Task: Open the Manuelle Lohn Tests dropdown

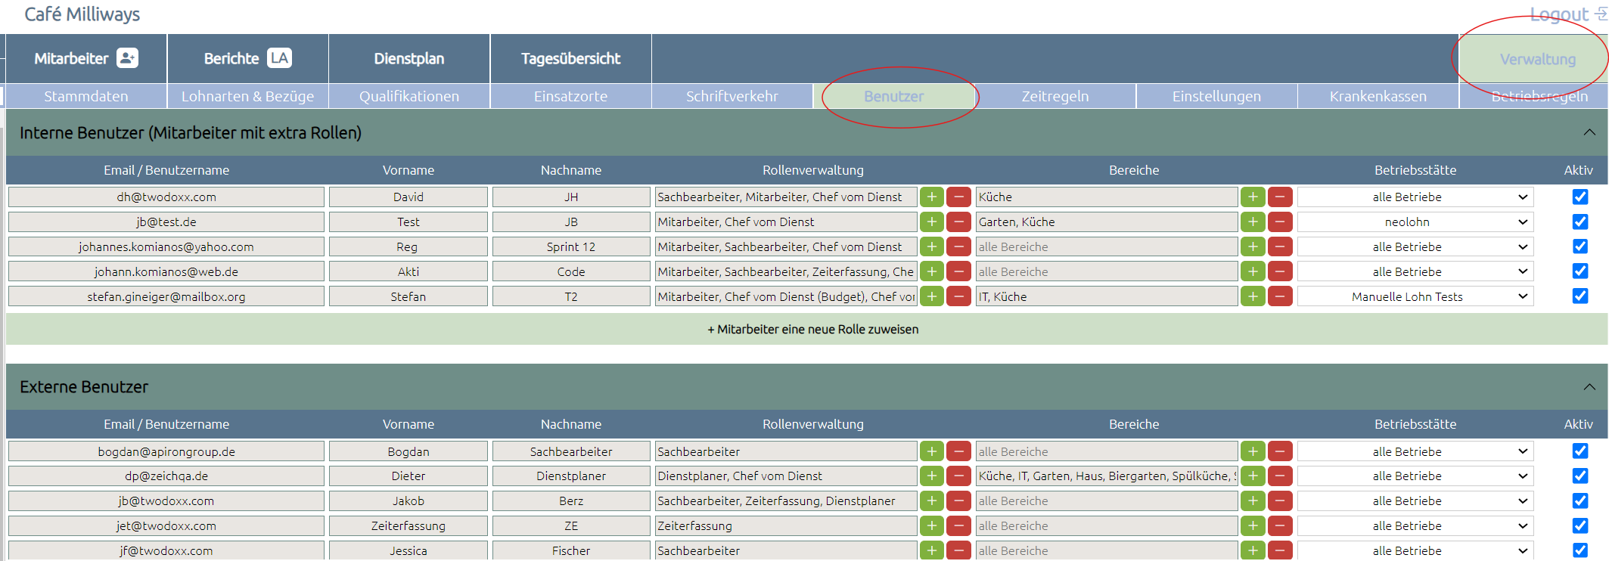Action: (x=1415, y=296)
